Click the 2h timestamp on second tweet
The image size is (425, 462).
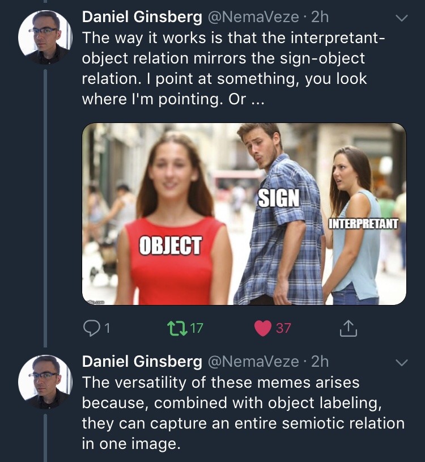[x=320, y=361]
